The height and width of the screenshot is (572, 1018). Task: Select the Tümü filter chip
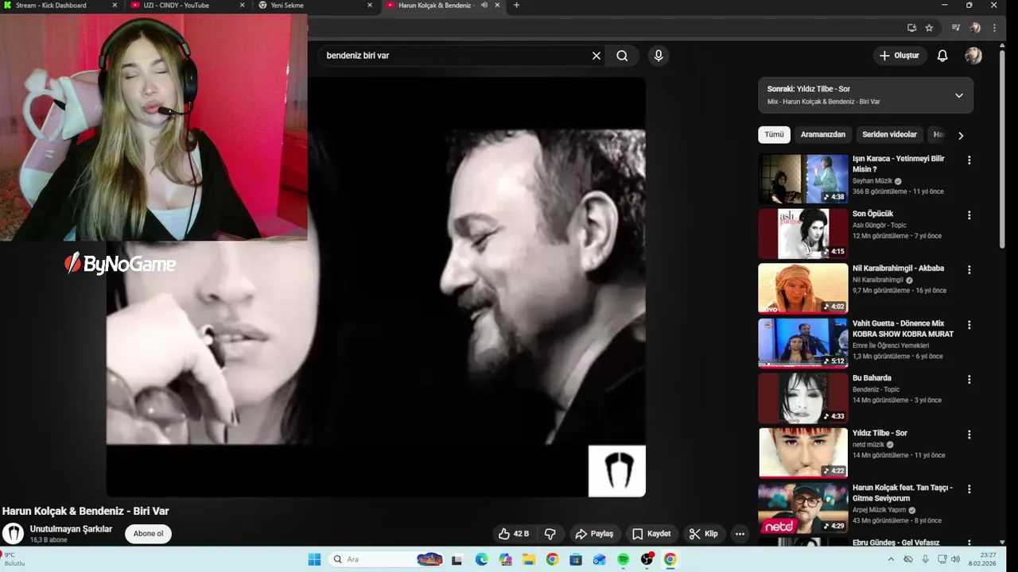(774, 135)
